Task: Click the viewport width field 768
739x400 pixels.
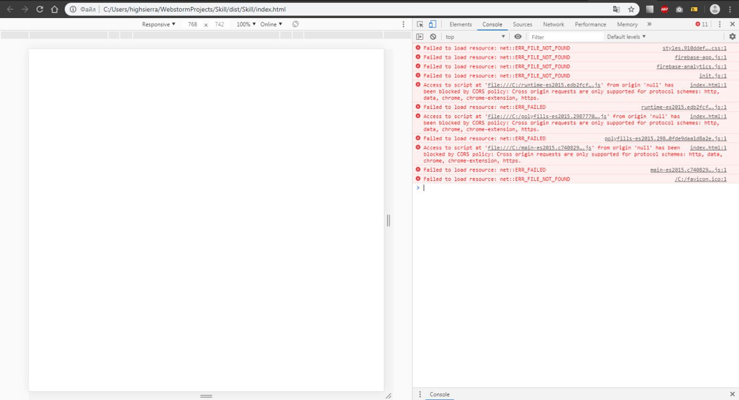Action: 192,24
